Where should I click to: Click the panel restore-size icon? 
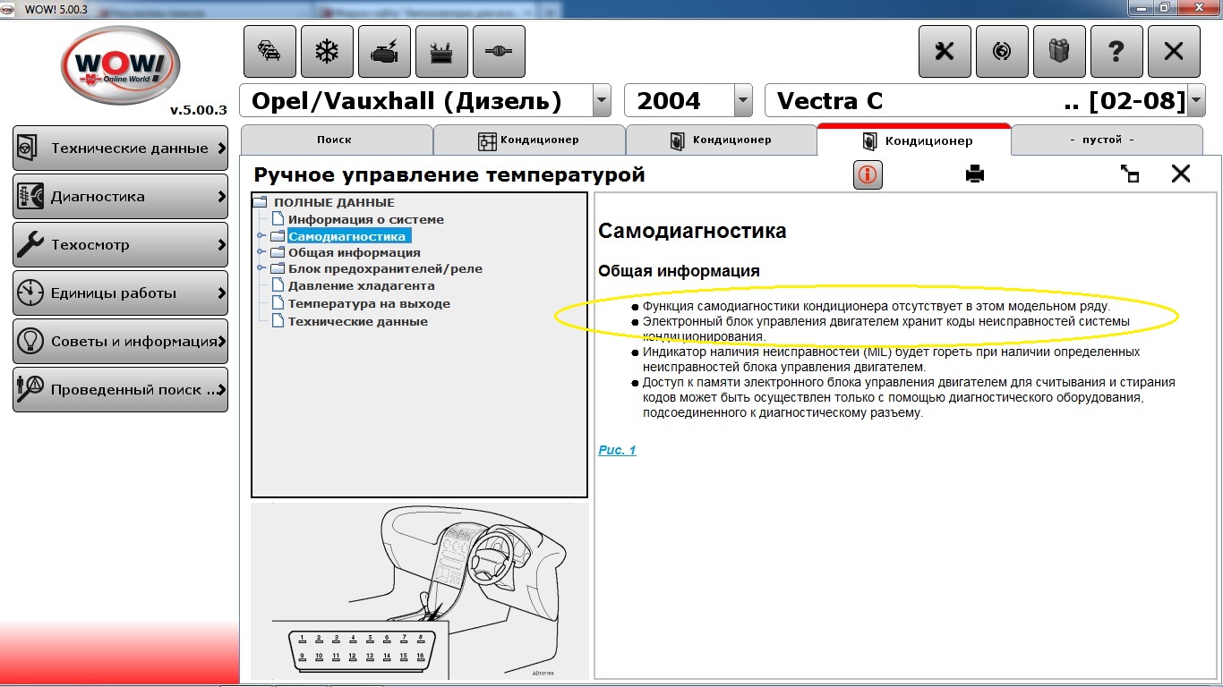pos(1130,174)
